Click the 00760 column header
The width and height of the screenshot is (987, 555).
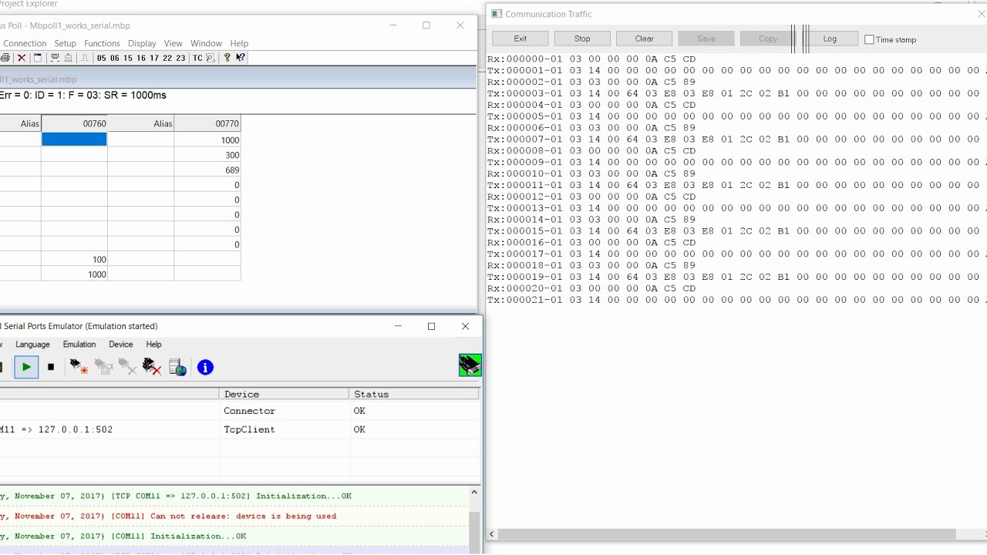tap(74, 123)
